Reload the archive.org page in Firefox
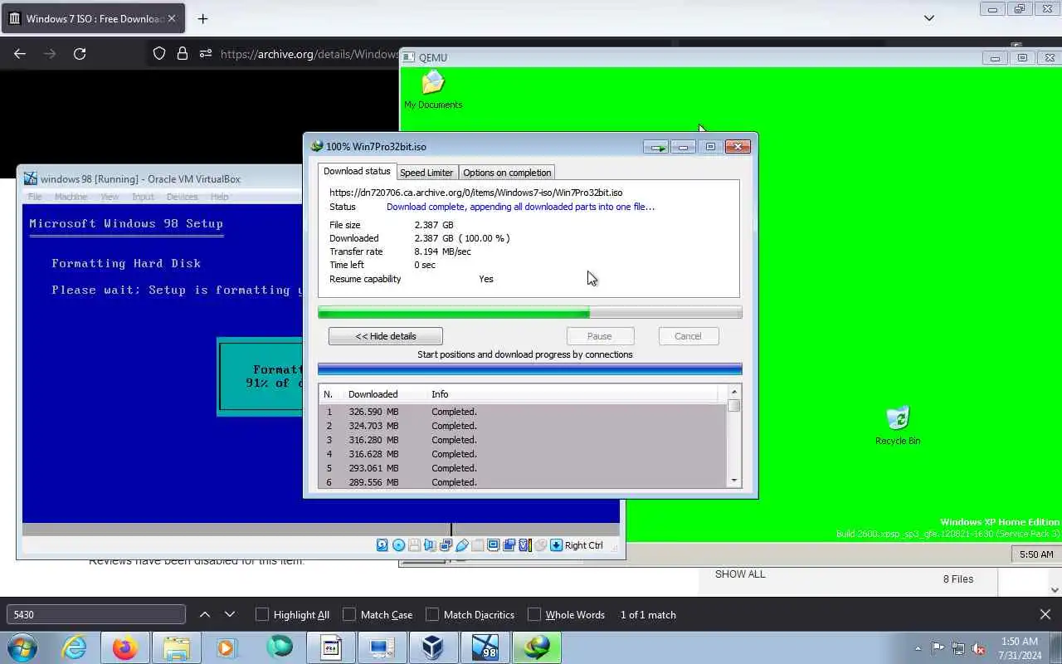The width and height of the screenshot is (1062, 664). point(80,54)
